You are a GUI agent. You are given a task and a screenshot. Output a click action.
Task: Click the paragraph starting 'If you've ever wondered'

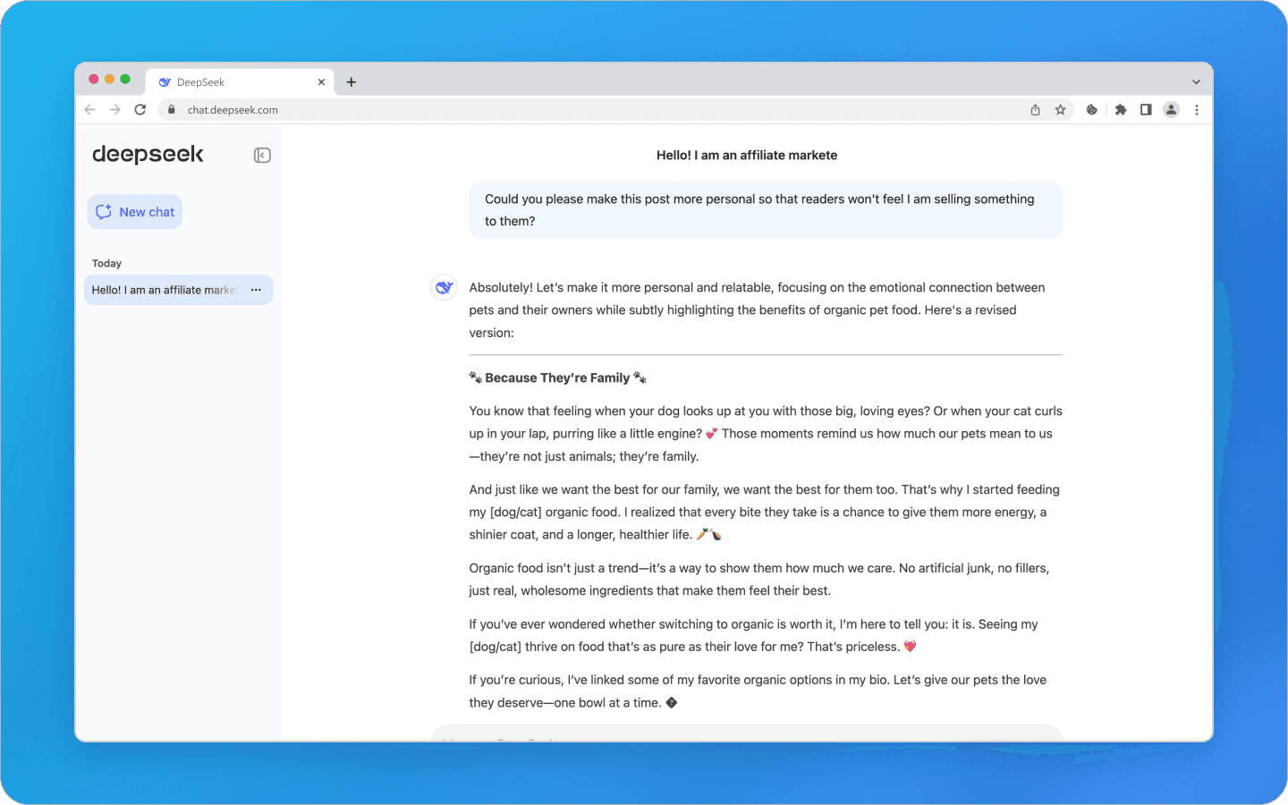coord(754,636)
